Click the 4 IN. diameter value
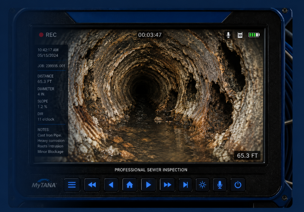This screenshot has width=304, height=212. [x=41, y=94]
